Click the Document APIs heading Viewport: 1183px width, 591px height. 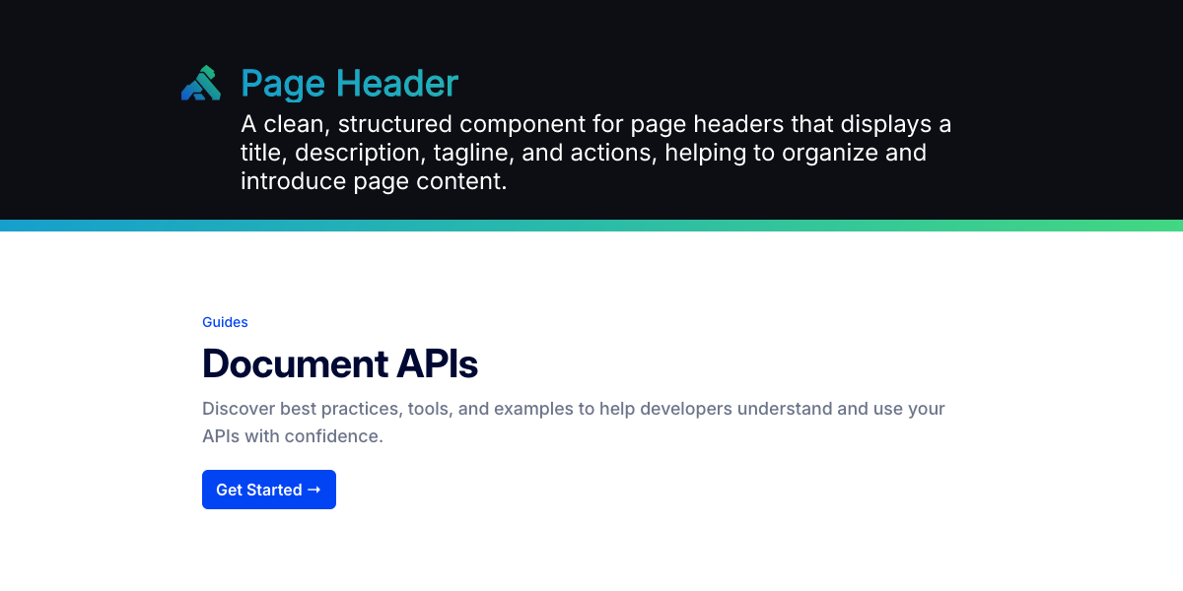click(340, 363)
